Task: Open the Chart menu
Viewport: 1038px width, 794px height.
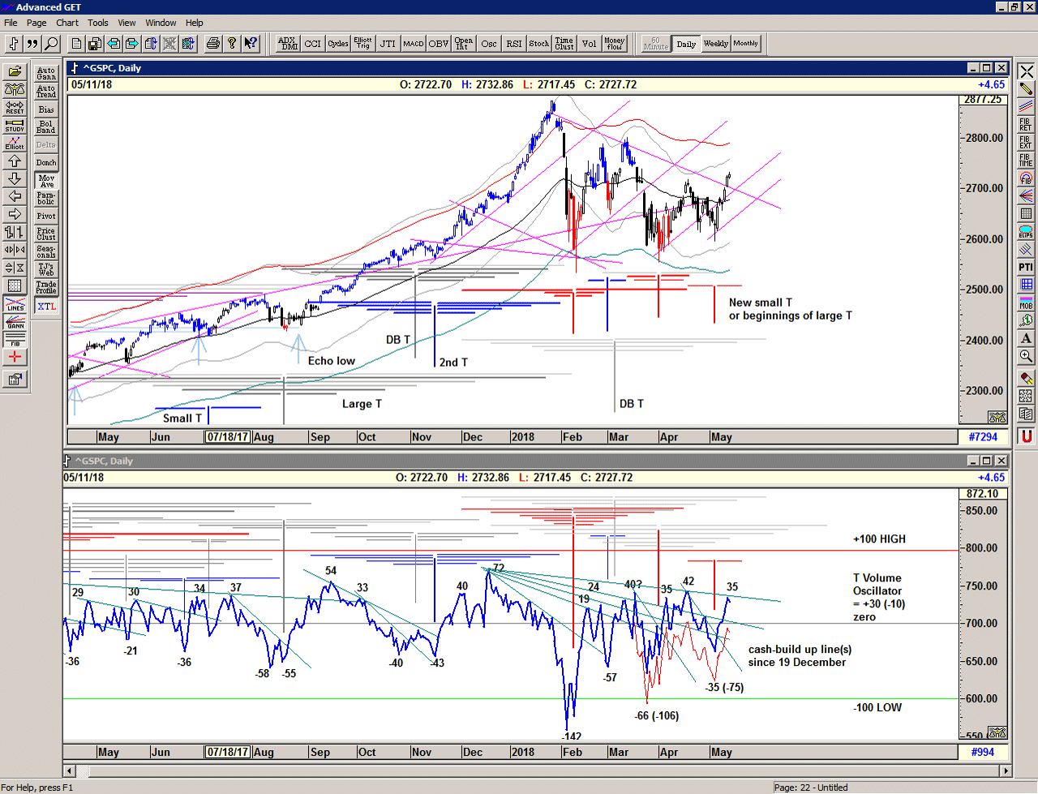Action: point(67,23)
